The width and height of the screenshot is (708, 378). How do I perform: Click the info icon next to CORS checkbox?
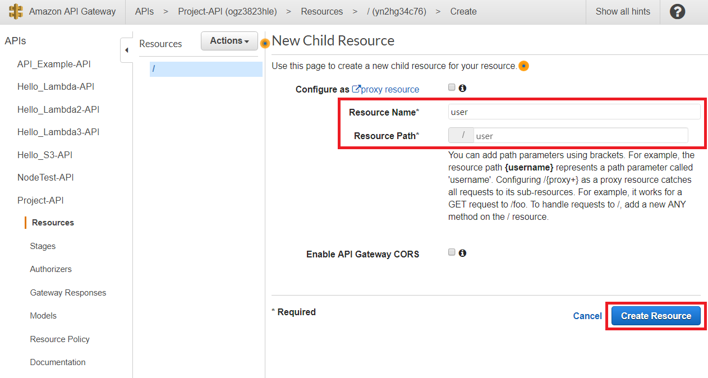coord(463,253)
